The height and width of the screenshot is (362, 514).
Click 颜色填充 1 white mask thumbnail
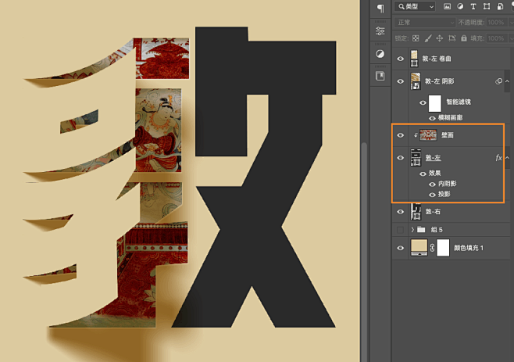(x=443, y=248)
